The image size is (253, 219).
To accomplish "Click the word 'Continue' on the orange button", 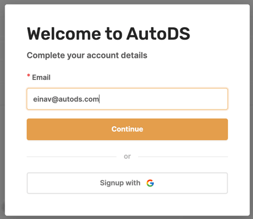I will 127,129.
